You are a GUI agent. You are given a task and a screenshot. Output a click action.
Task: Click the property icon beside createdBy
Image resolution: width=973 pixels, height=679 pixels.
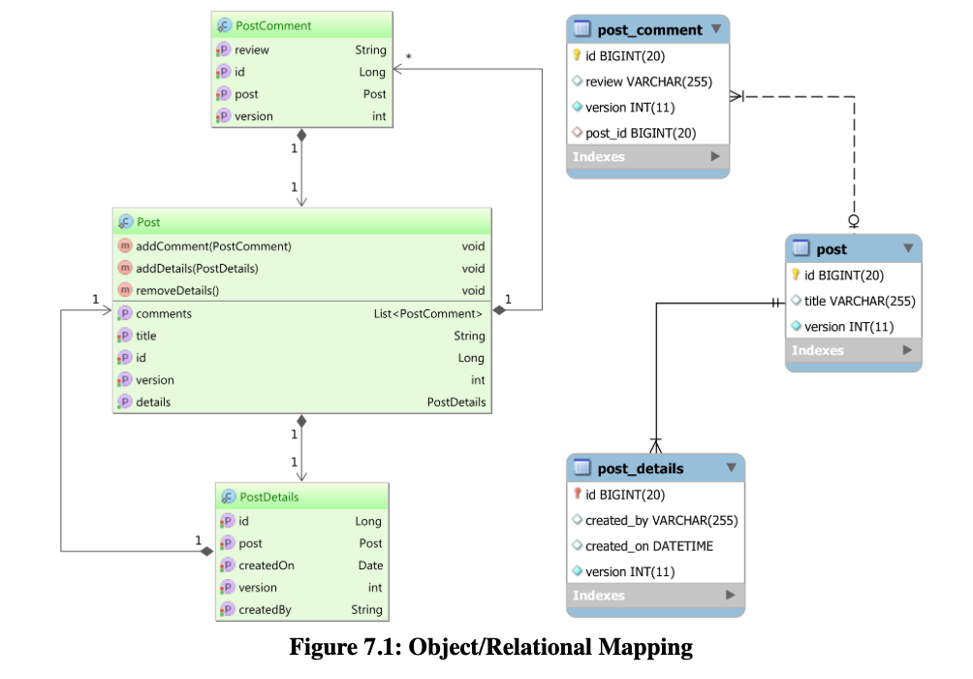[x=228, y=609]
